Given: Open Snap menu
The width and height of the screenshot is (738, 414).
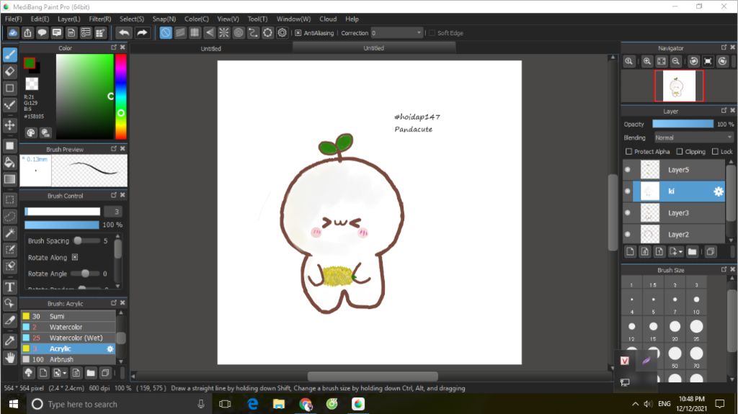Looking at the screenshot, I should pos(164,19).
